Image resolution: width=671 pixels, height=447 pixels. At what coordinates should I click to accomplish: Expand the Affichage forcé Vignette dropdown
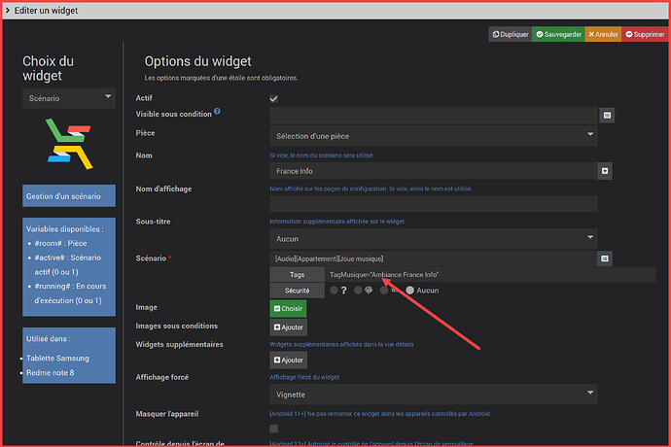click(x=433, y=395)
